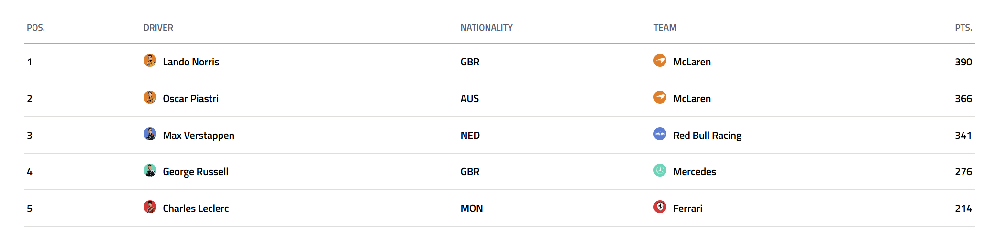Click the PTS. column header

[963, 28]
